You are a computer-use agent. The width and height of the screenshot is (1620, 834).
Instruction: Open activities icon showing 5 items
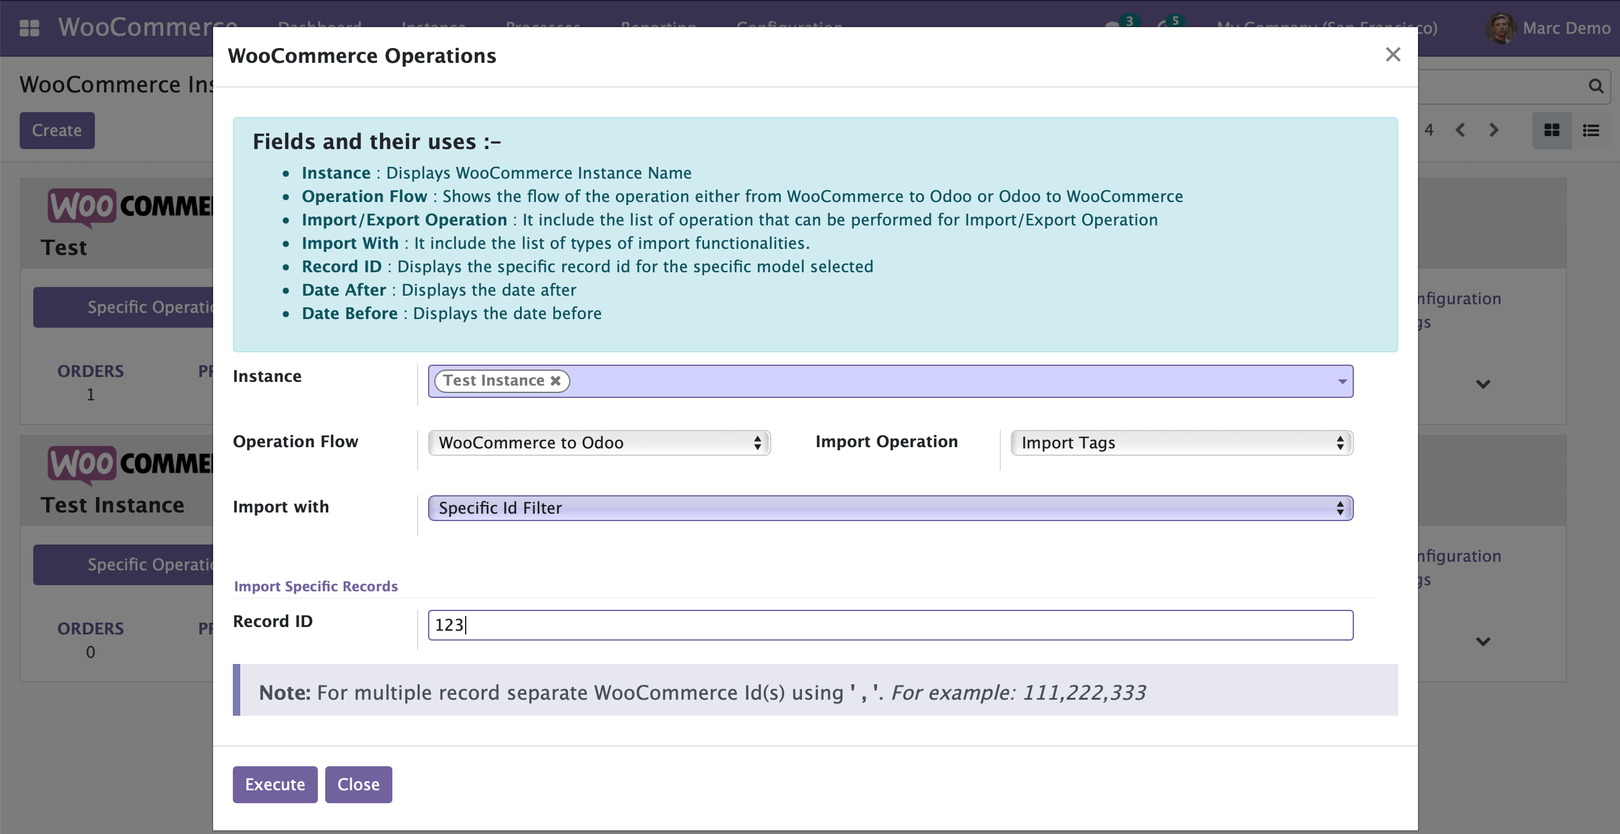(1167, 28)
